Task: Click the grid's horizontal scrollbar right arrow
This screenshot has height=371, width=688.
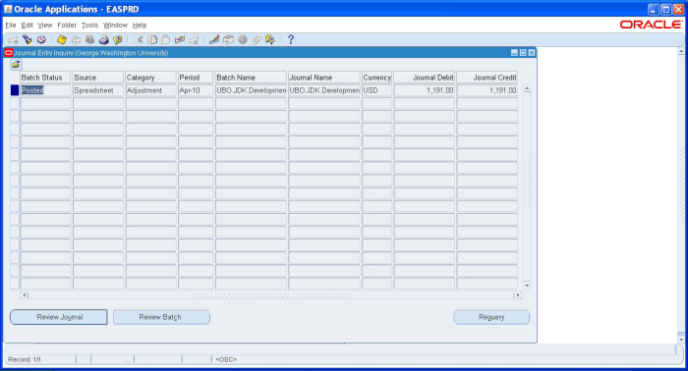Action: point(518,295)
